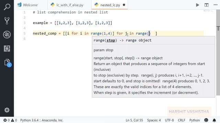220x123 pixels.
Task: Run the Python file with play button
Action: coord(198,5)
